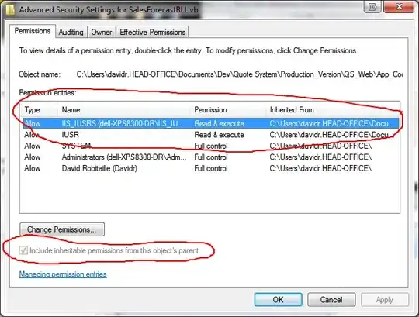Select the SYSTEM permission entry
This screenshot has width=419, height=317.
tap(210, 146)
